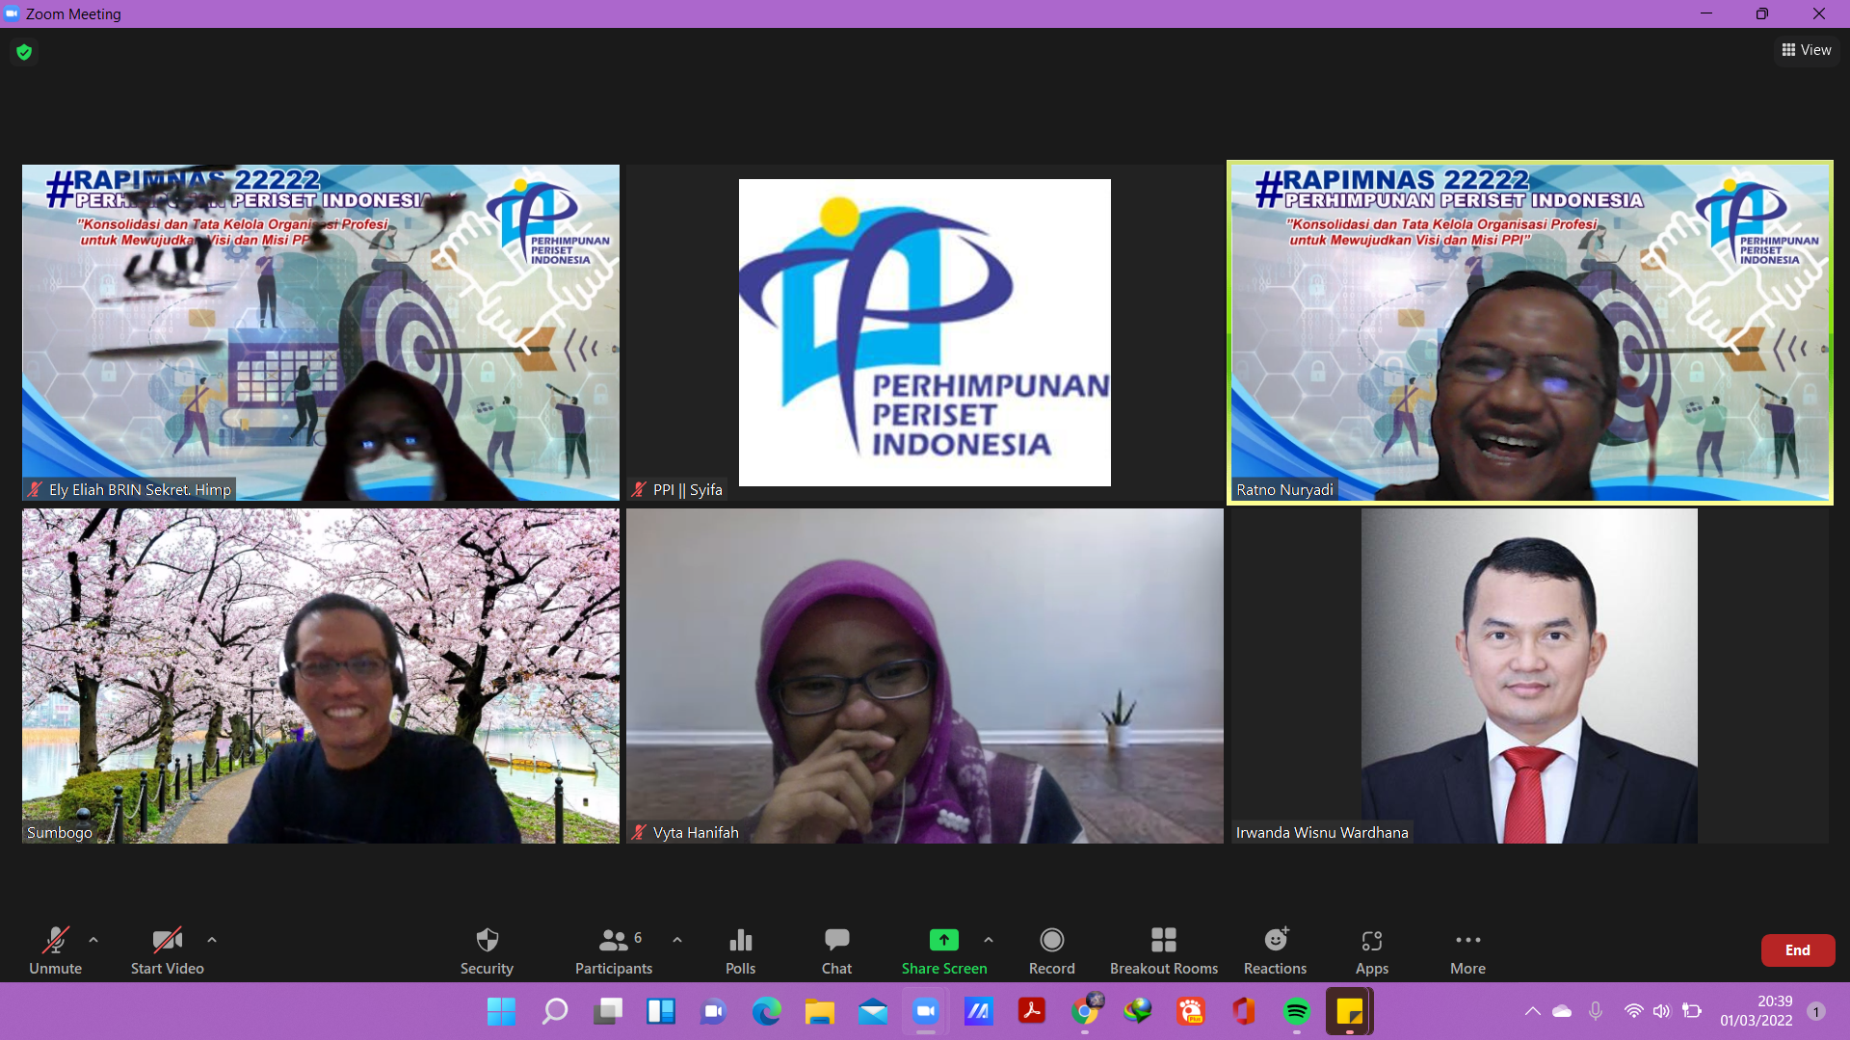Open the Chat panel

point(836,950)
